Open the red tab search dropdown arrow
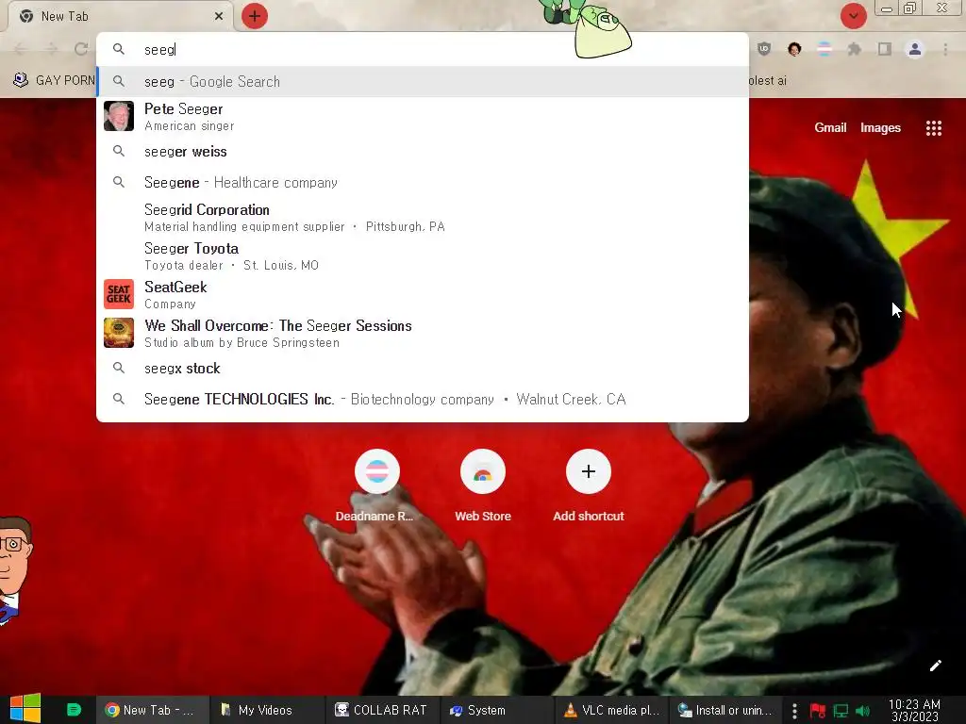This screenshot has height=724, width=966. click(853, 16)
